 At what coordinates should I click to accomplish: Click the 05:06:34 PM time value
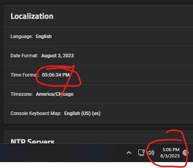[x=56, y=75]
